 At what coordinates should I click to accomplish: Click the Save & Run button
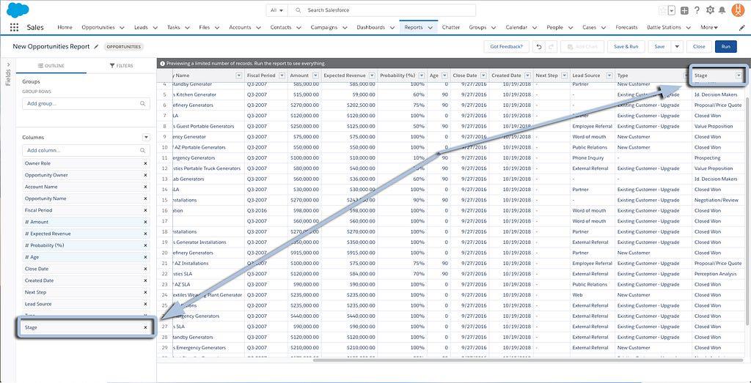coord(626,46)
